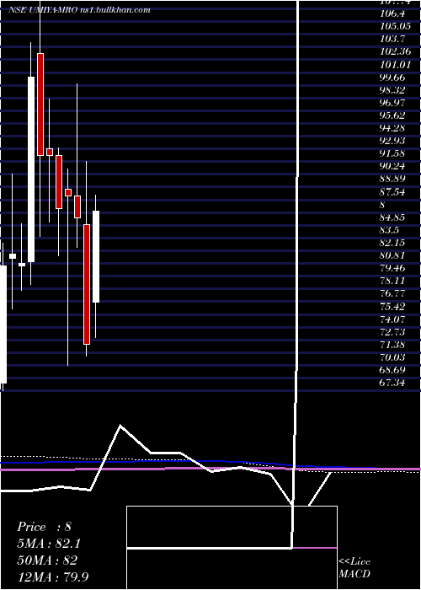
Task: Click the 84.85 price axis label
Action: pyautogui.click(x=393, y=217)
